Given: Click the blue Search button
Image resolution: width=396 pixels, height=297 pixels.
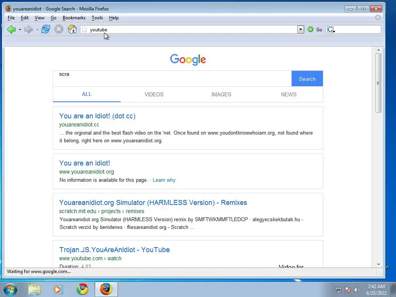Looking at the screenshot, I should tap(307, 79).
